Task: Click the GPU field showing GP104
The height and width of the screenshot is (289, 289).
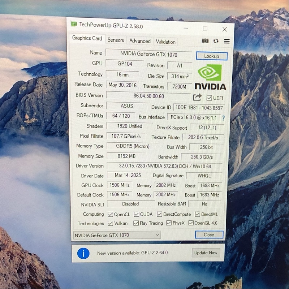Action: point(125,64)
